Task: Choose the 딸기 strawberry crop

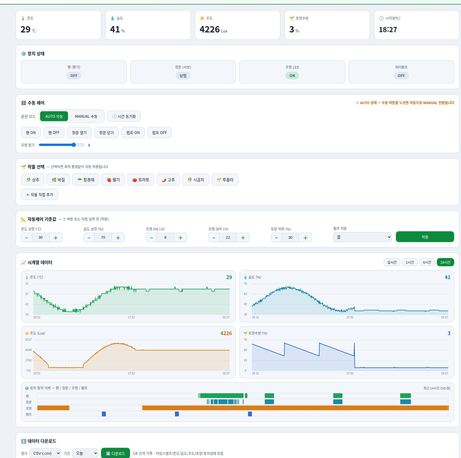Action: click(x=113, y=180)
